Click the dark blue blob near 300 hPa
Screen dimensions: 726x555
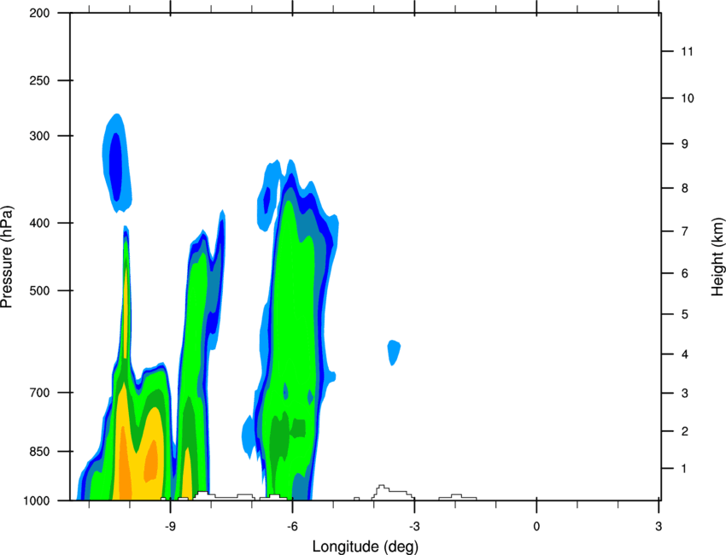[115, 166]
